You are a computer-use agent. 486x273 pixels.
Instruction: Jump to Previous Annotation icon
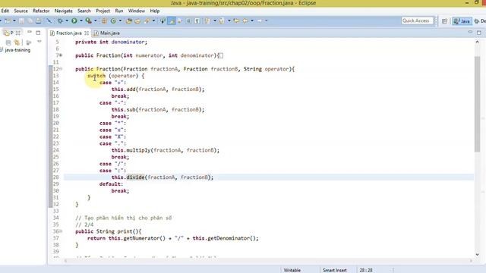coord(222,20)
